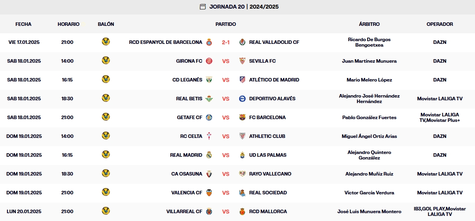Click the Real Valladolid club crest
The image size is (475, 221).
pos(242,42)
